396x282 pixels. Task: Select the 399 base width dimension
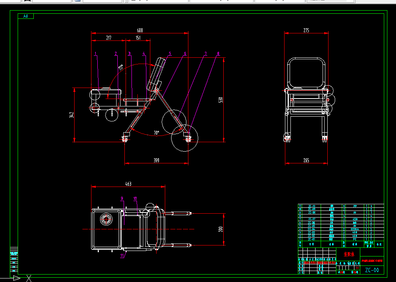pyautogui.click(x=156, y=160)
